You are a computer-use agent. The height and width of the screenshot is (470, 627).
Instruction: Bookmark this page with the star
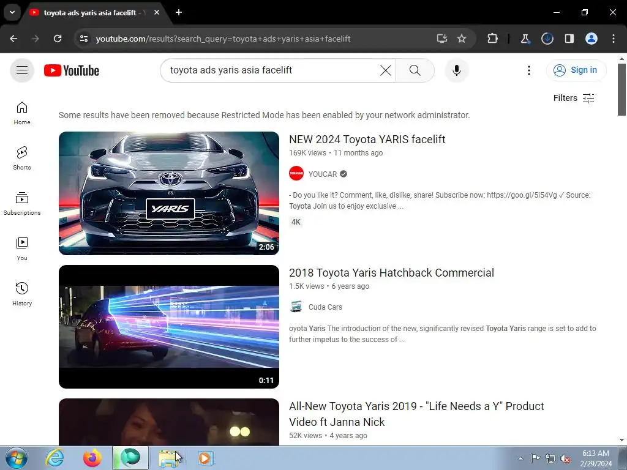pyautogui.click(x=462, y=39)
